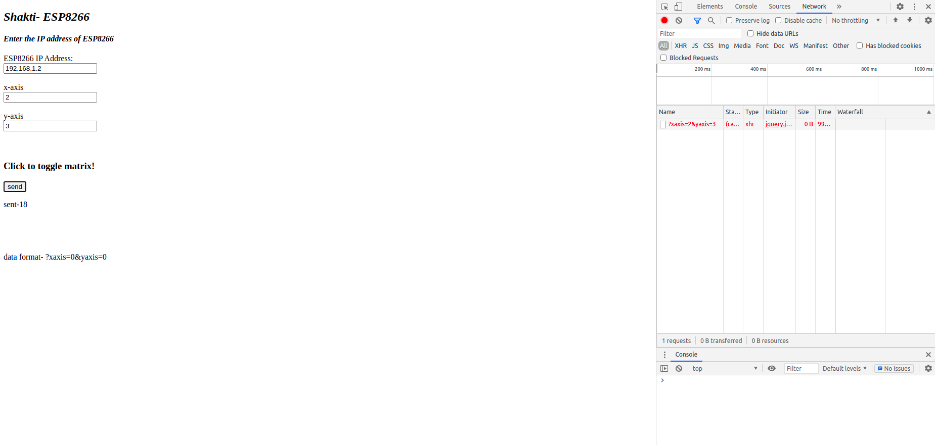
Task: Clear console icon in drawer
Action: (x=679, y=368)
